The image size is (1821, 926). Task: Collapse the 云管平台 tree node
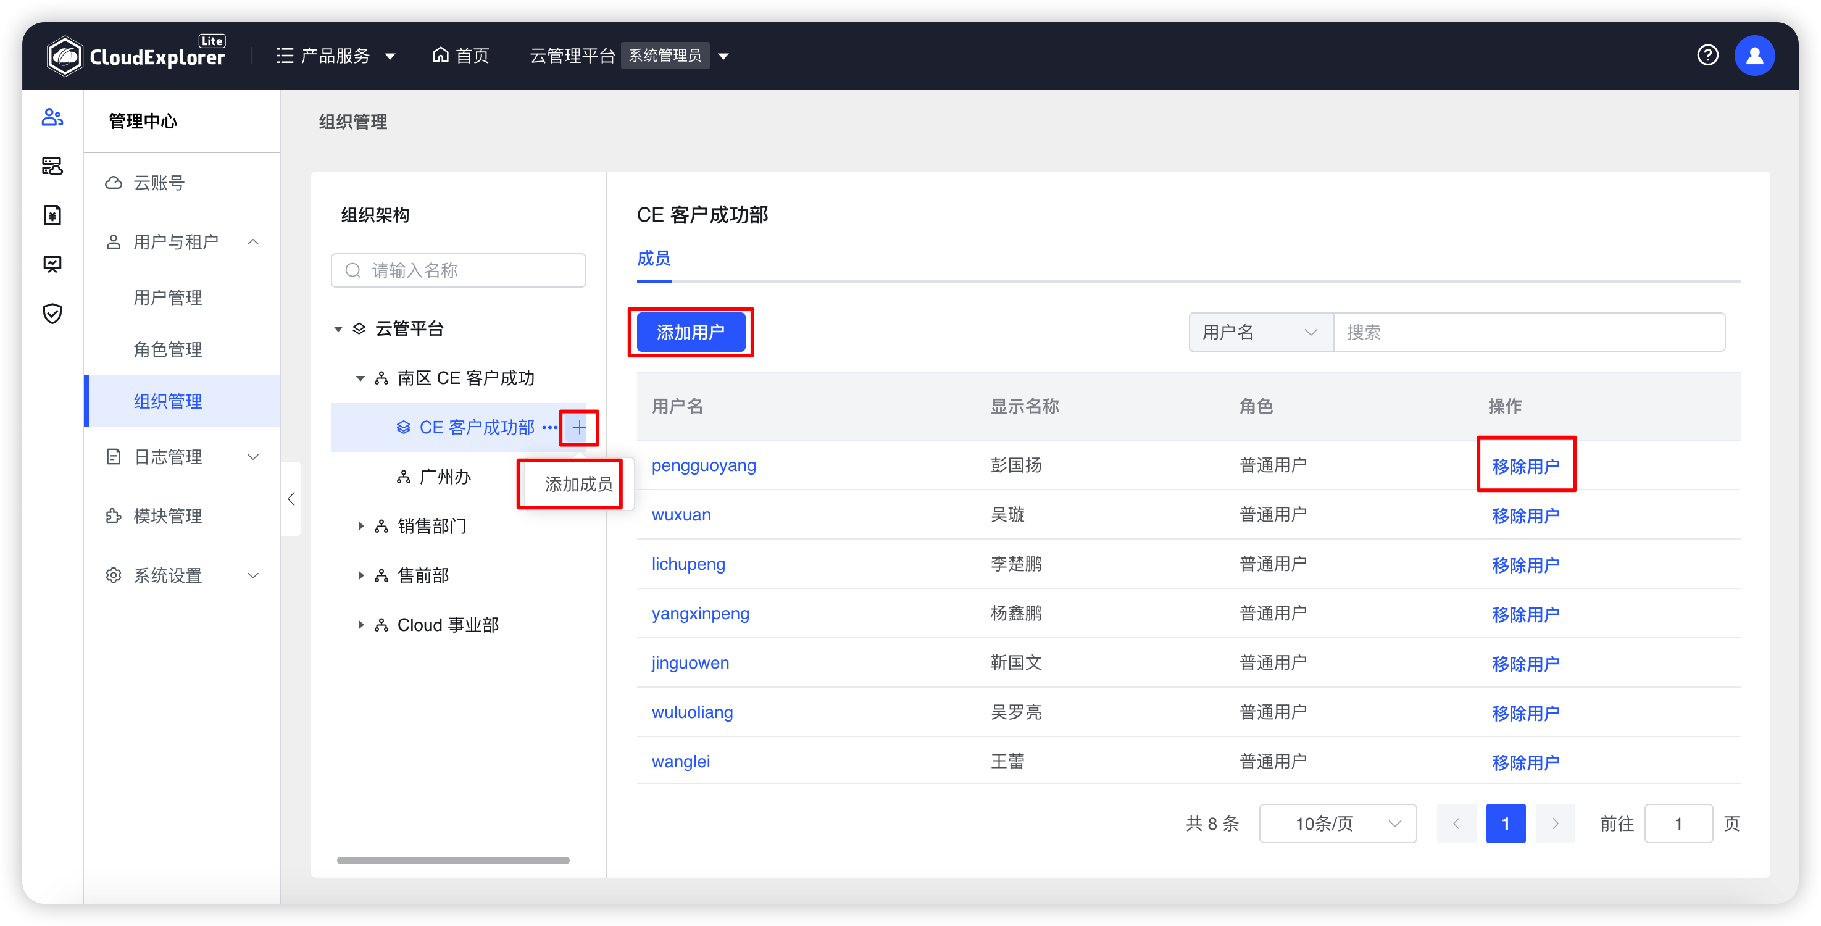(338, 328)
